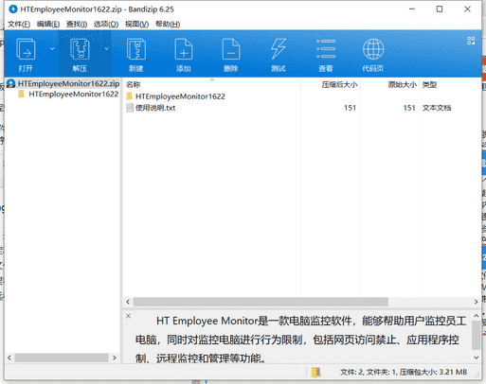Minimize the Bandizip window
This screenshot has height=384, width=486.
pyautogui.click(x=412, y=9)
